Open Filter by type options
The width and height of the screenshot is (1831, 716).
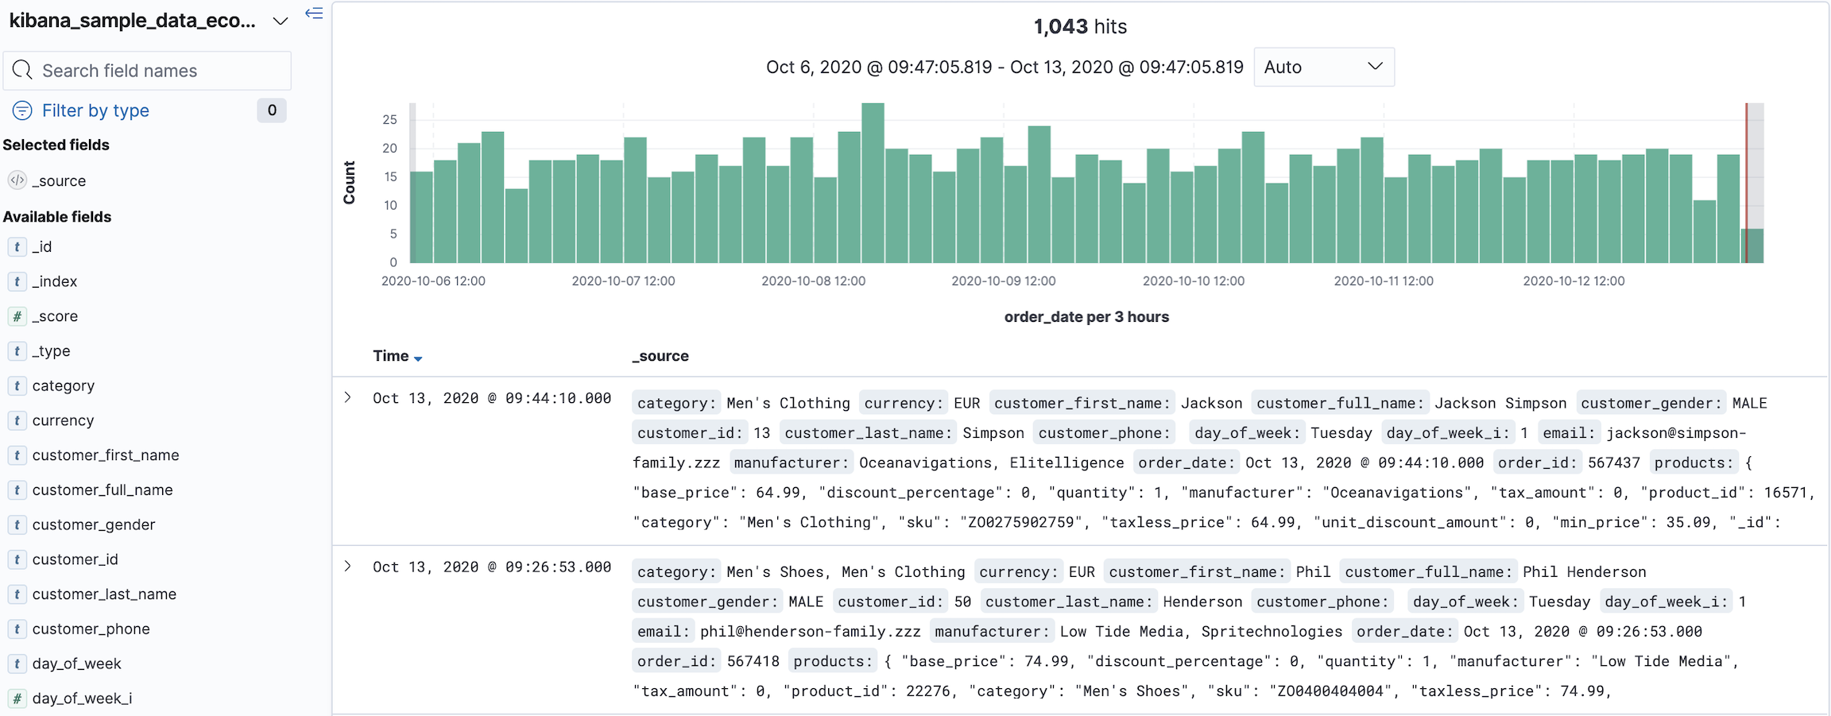(x=95, y=110)
